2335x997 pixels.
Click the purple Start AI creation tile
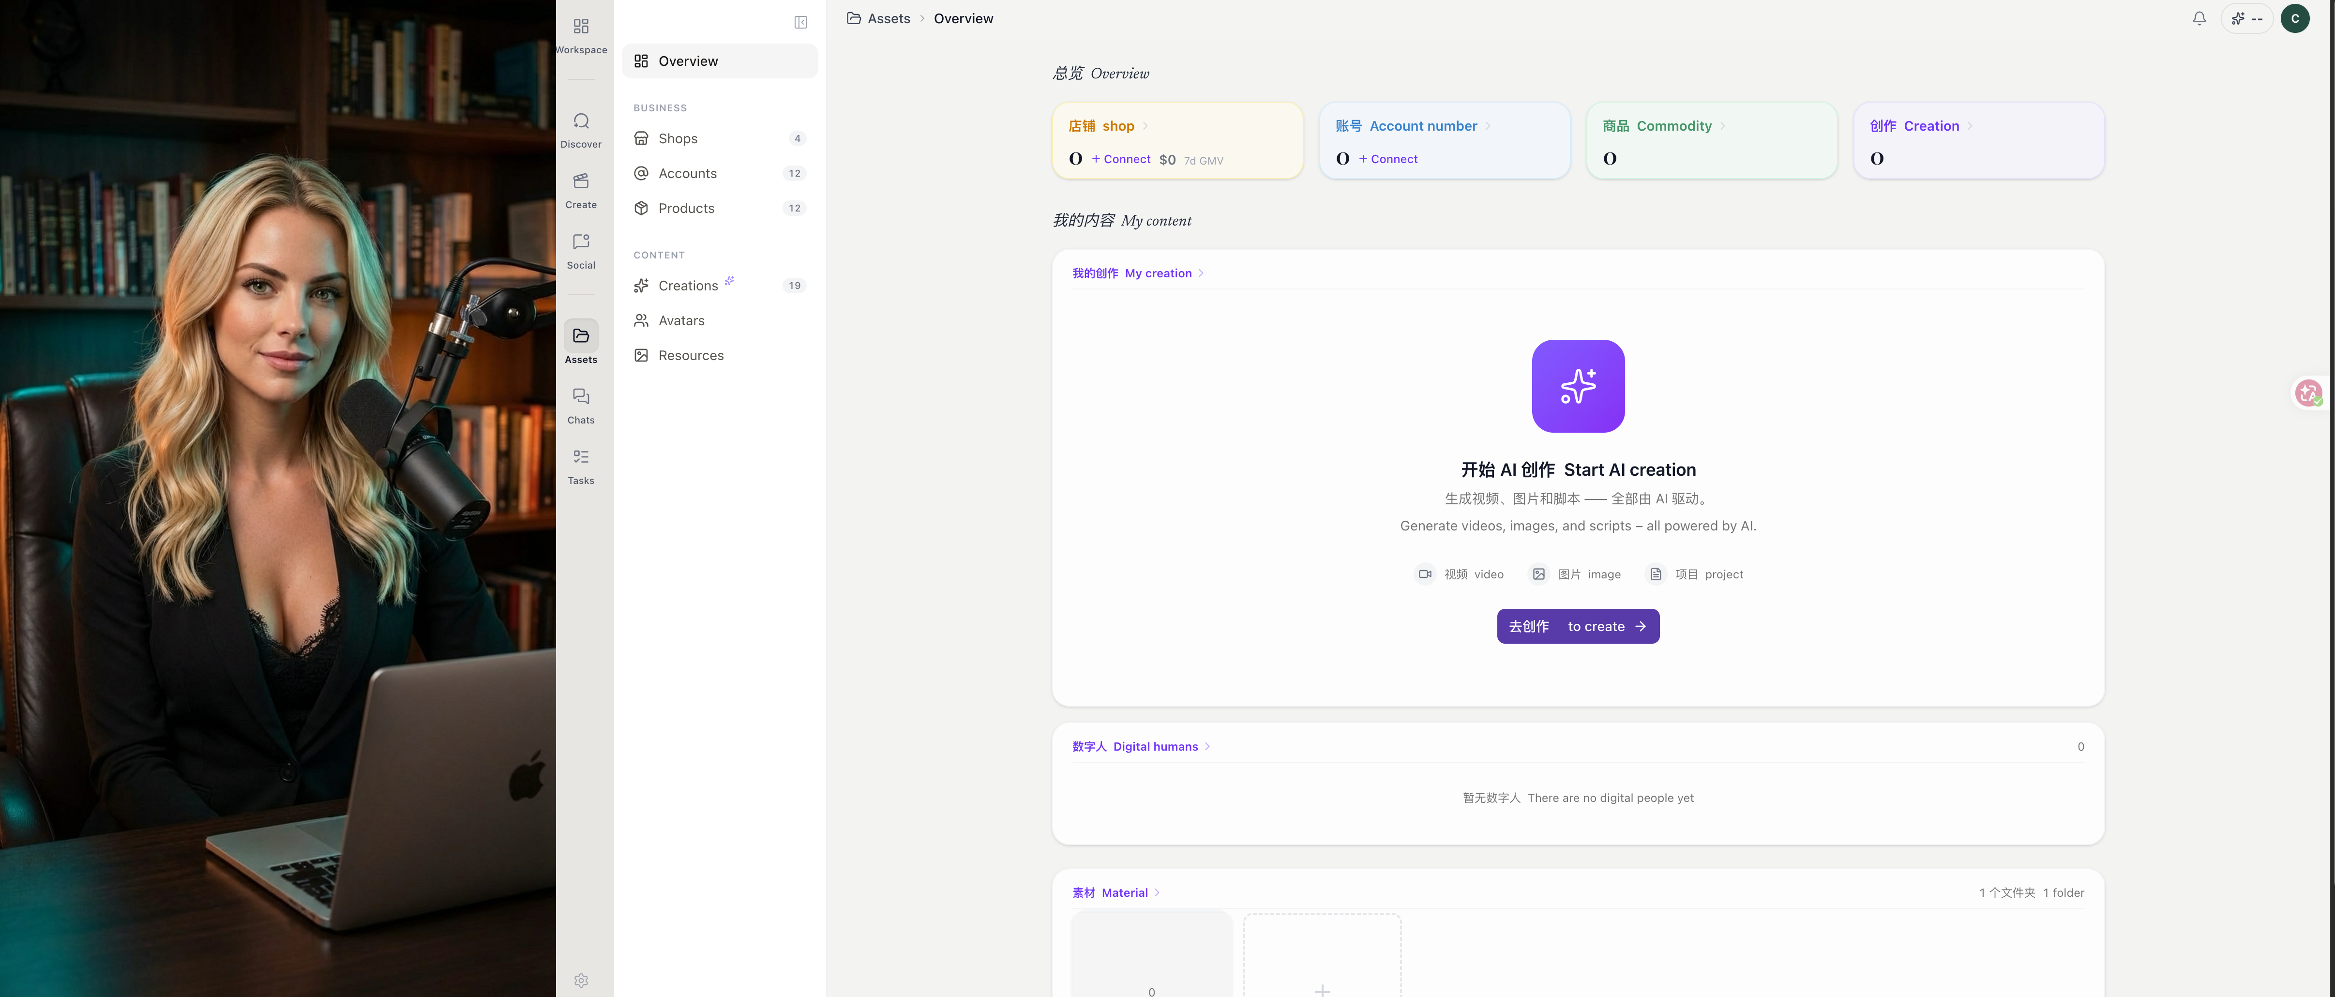[x=1577, y=386]
